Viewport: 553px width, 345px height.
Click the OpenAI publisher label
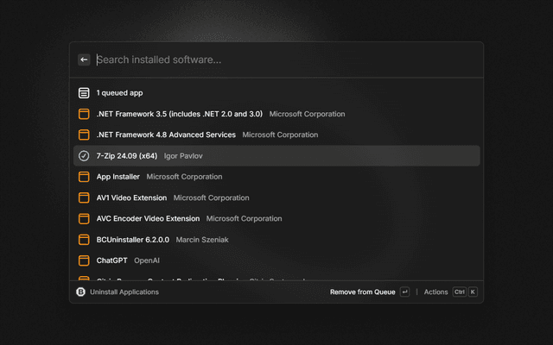(x=147, y=260)
